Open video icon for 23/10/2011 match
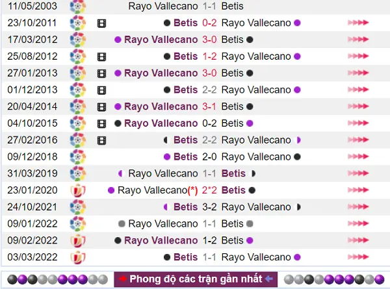The image size is (390, 289). click(101, 23)
